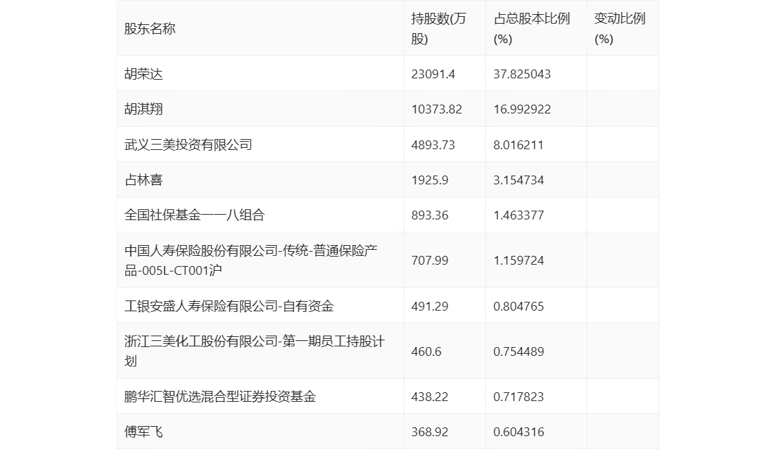Click share count 368.92
Viewport: 776px width, 449px height.
tap(430, 431)
